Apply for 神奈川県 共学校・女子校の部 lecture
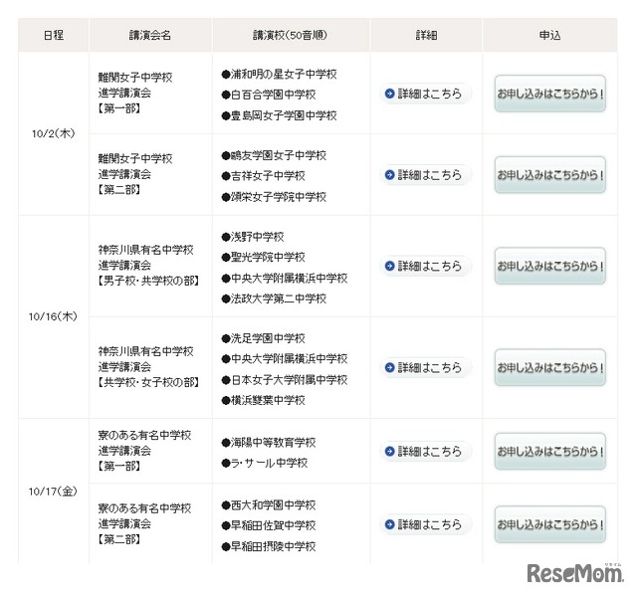The height and width of the screenshot is (596, 637). pyautogui.click(x=550, y=367)
